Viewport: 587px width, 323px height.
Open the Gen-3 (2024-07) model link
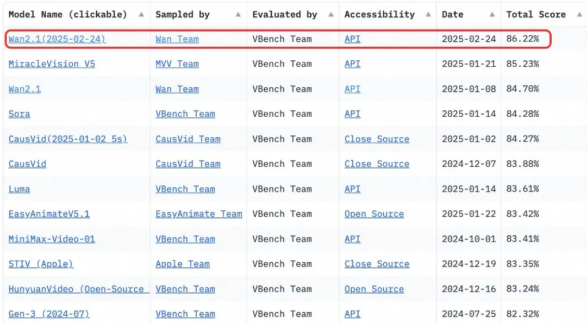pos(49,314)
